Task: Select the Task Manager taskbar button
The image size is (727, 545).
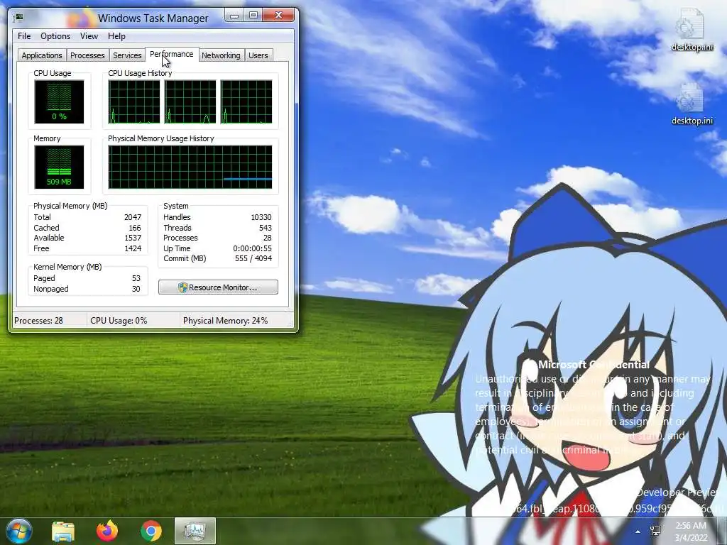Action: 195,531
